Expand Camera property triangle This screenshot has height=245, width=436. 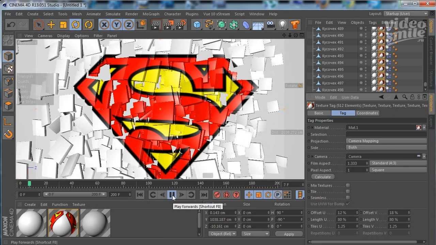point(312,157)
